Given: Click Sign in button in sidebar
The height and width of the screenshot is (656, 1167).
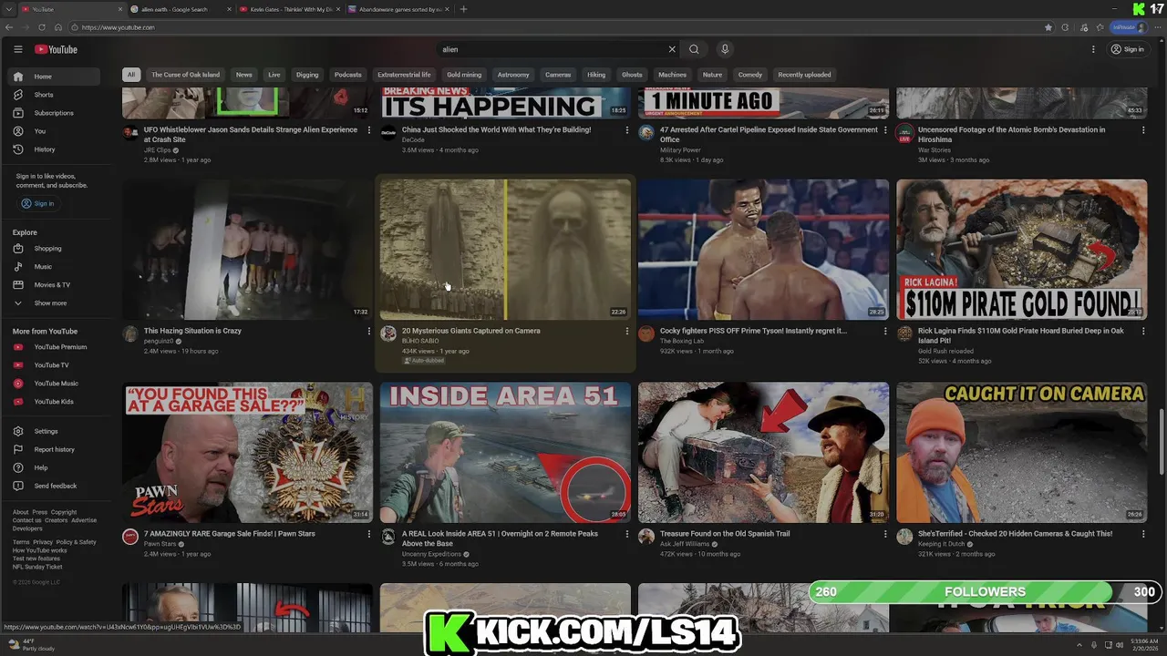Looking at the screenshot, I should coord(38,204).
